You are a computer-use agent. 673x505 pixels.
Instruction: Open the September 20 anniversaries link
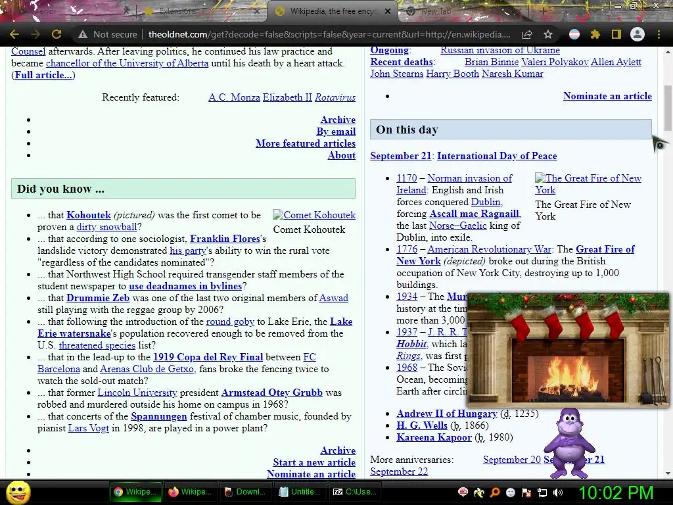511,460
